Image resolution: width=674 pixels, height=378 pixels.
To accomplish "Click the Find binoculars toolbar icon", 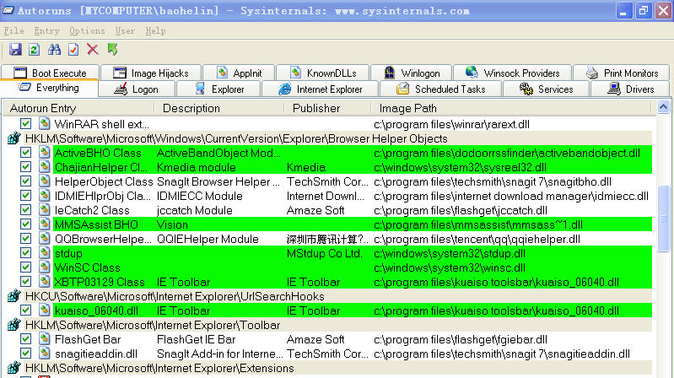I will [54, 50].
